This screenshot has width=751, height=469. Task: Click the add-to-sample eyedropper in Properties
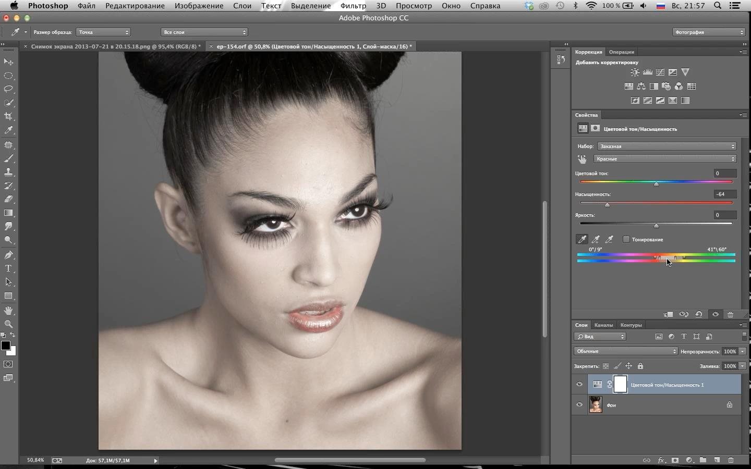click(x=596, y=240)
